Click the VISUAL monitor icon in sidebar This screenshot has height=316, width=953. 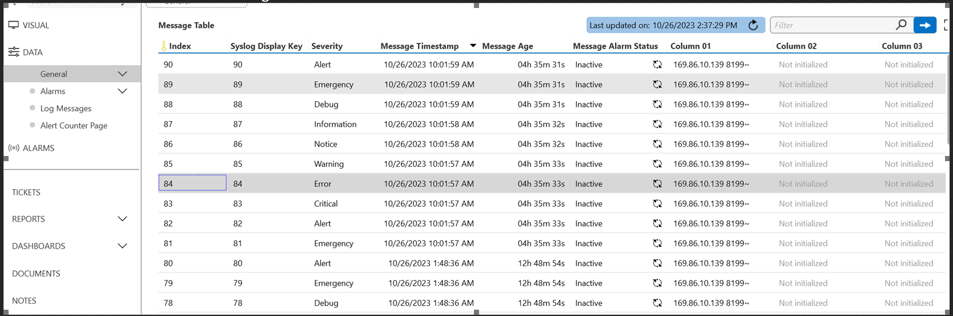click(x=13, y=25)
